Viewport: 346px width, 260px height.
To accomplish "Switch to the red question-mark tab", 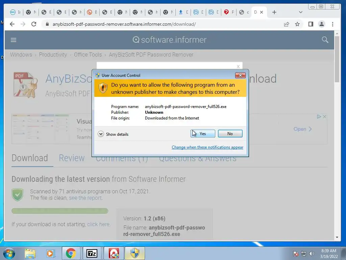I will point(229,12).
